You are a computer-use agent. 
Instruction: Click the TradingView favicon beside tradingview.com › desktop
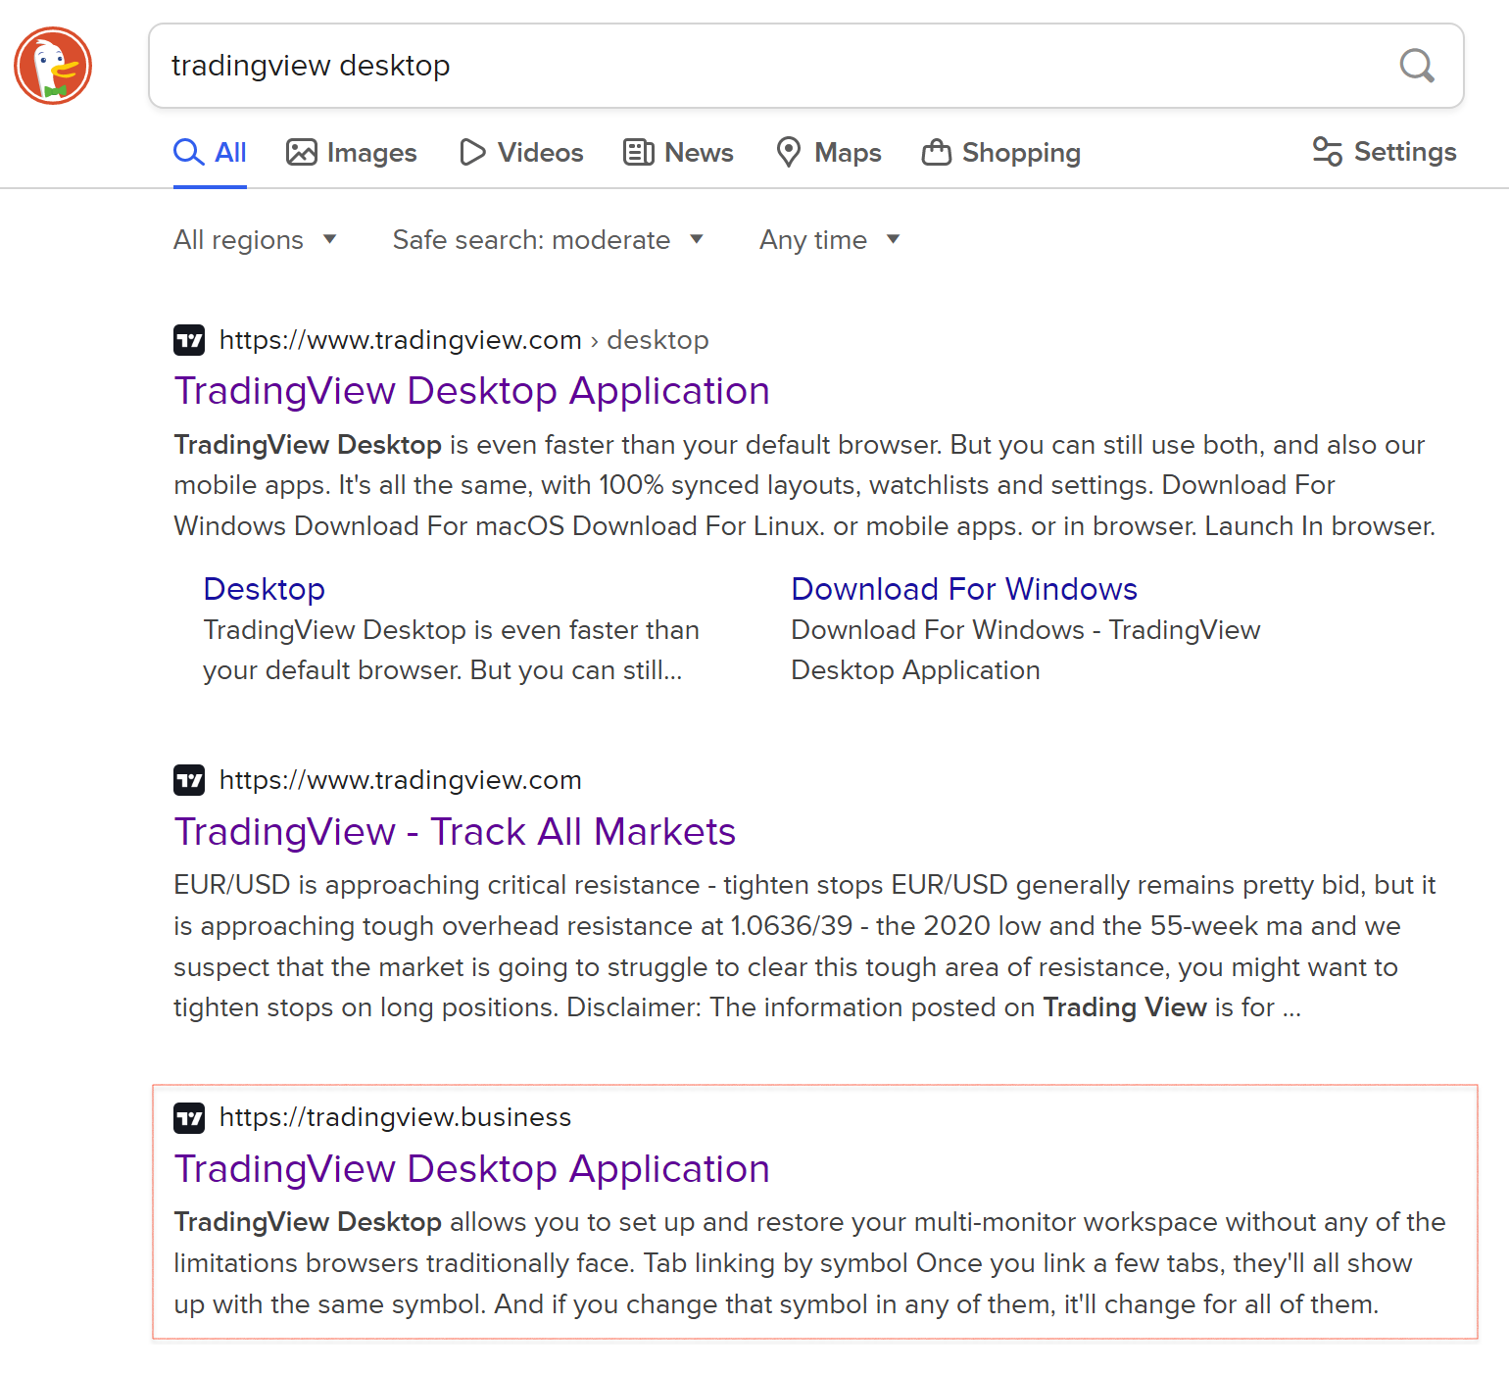[189, 340]
